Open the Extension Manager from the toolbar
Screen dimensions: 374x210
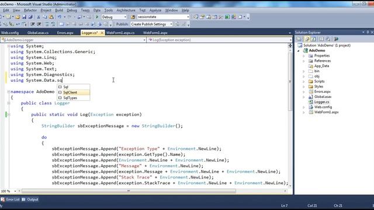(234, 17)
